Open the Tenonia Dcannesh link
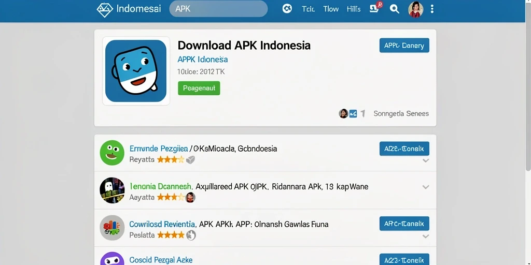The image size is (531, 265). click(161, 186)
